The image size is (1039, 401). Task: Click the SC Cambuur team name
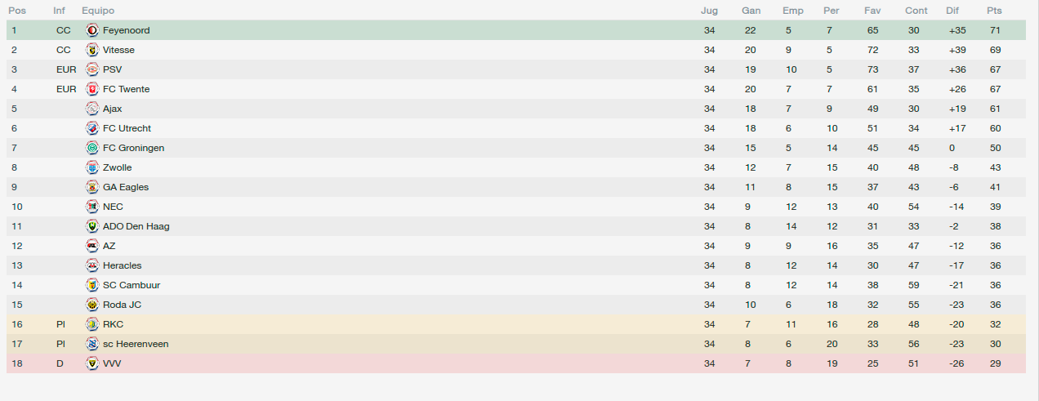[x=132, y=285]
